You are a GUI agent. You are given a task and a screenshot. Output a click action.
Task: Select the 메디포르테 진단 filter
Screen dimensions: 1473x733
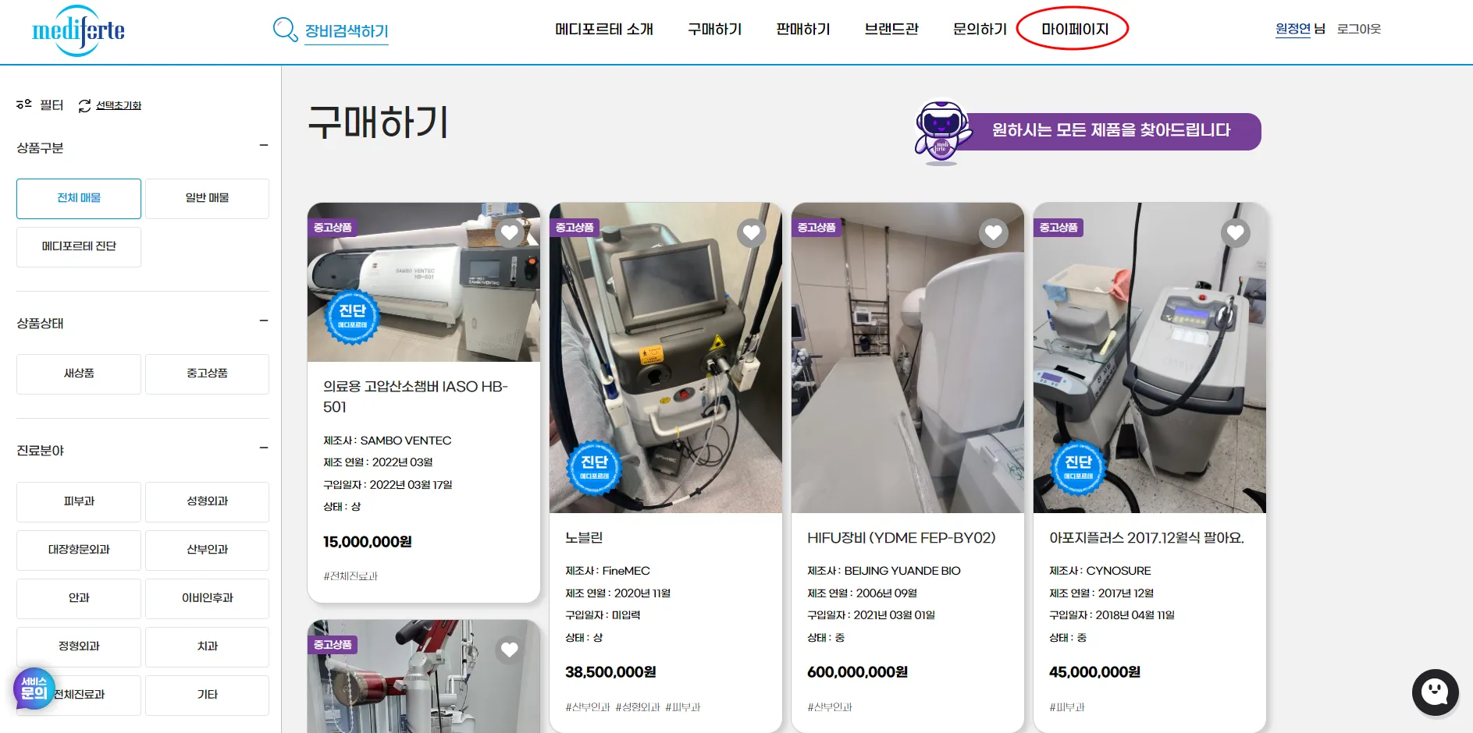click(79, 247)
